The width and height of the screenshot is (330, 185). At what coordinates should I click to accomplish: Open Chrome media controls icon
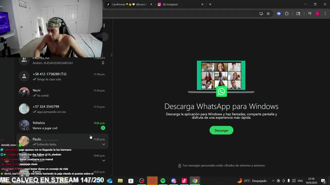[x=310, y=14]
